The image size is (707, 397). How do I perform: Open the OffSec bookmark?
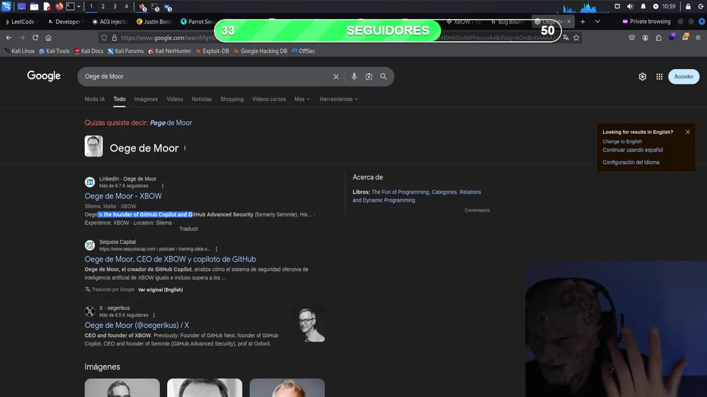[x=303, y=51]
